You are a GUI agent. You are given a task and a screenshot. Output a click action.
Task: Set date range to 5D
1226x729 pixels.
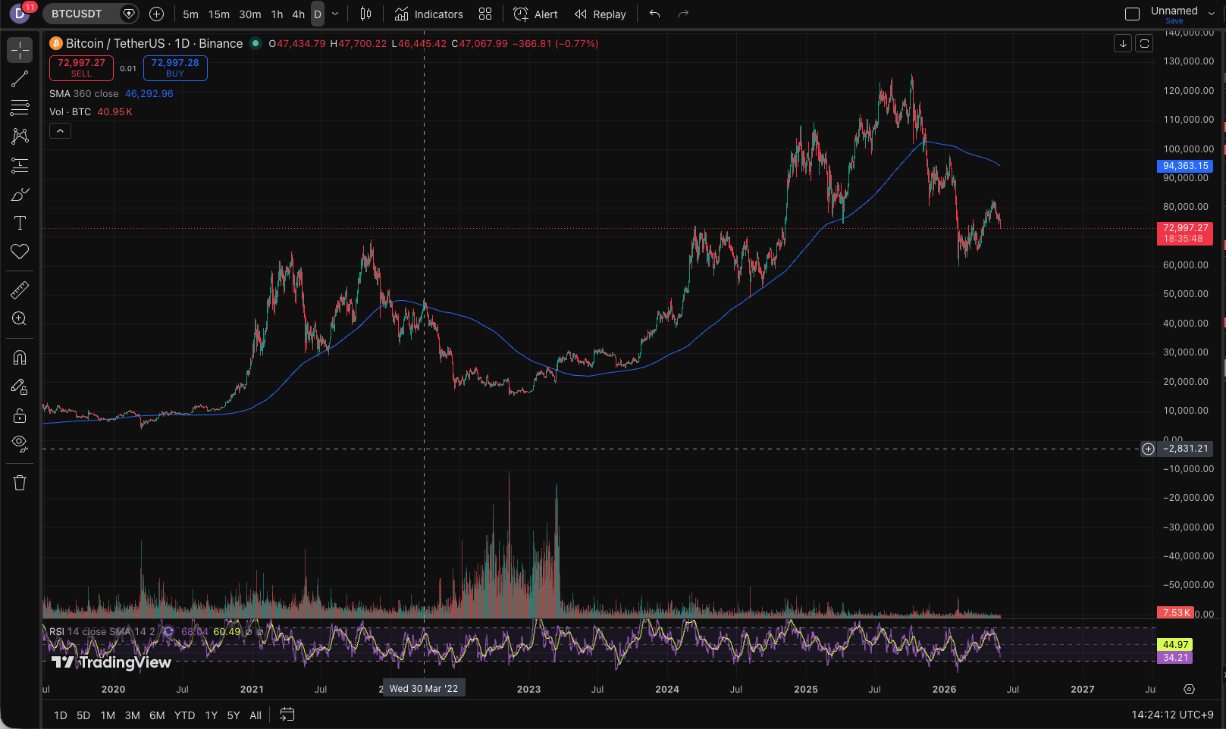83,715
